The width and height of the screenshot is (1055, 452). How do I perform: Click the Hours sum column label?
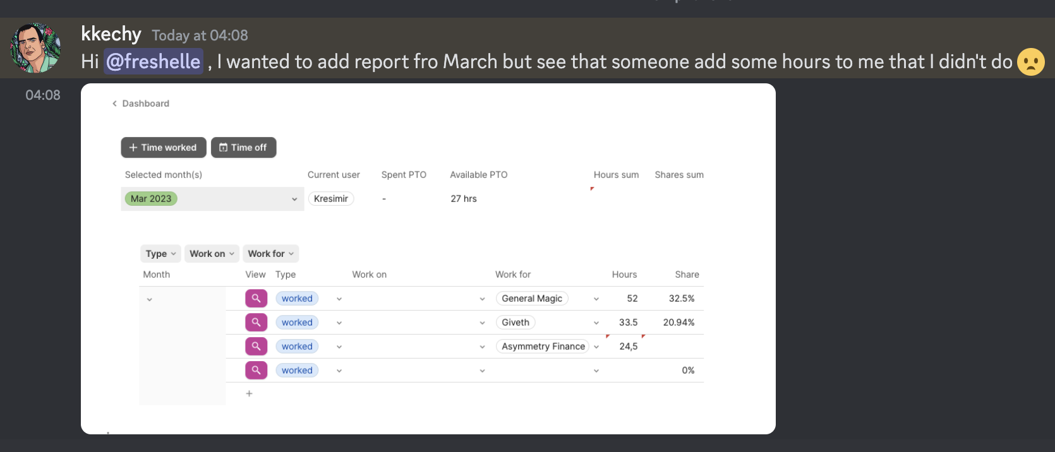coord(616,175)
